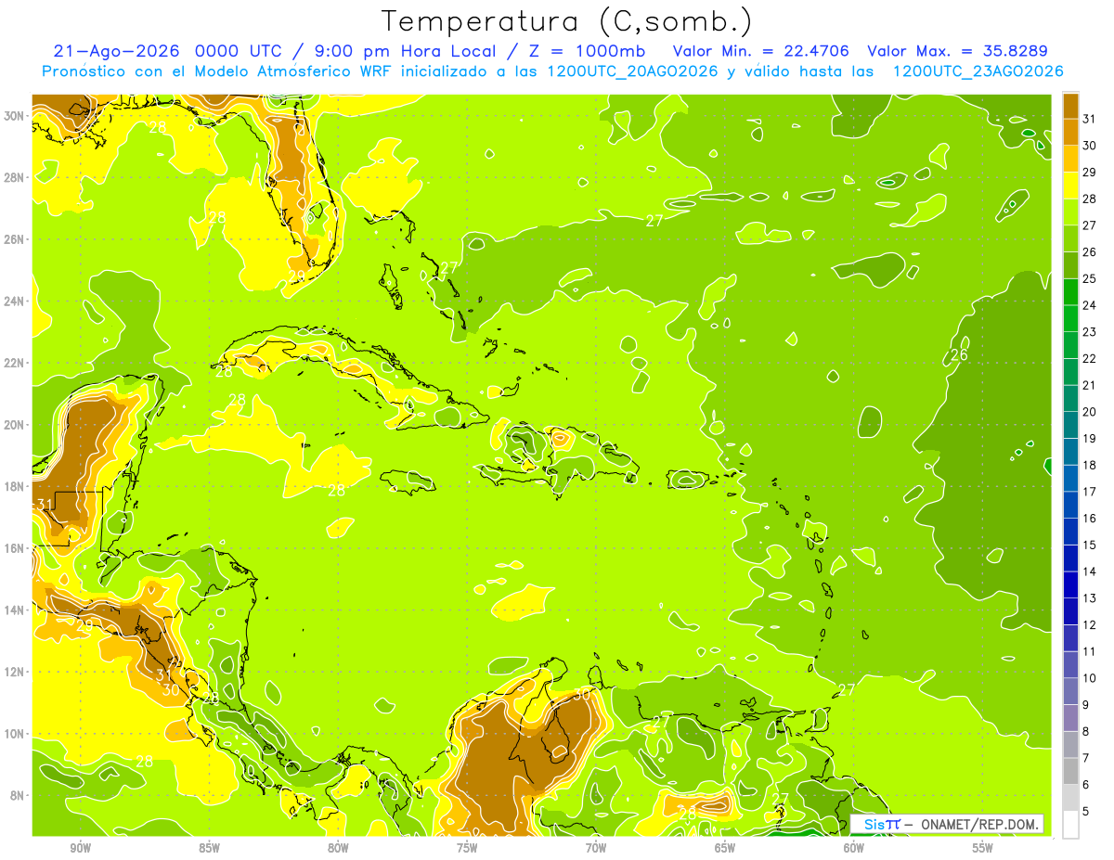Click the 70W longitude axis label

point(596,848)
